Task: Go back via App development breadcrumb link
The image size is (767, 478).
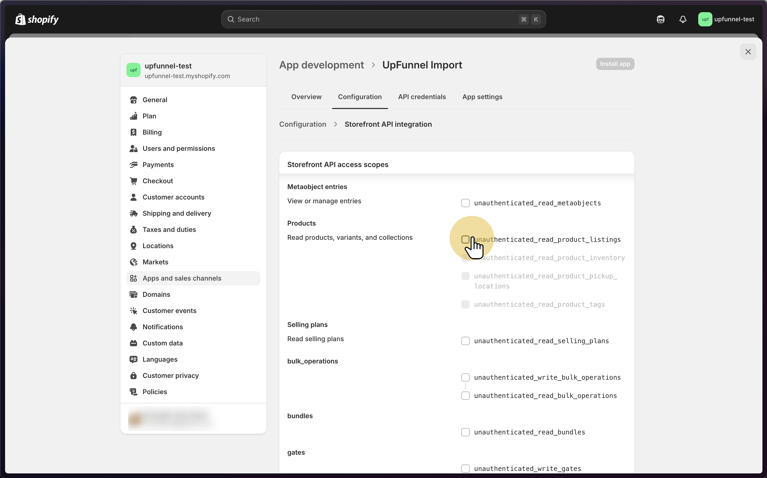Action: coord(321,65)
